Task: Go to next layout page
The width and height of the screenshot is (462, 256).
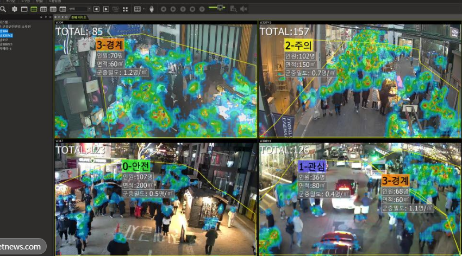Action: click(106, 9)
